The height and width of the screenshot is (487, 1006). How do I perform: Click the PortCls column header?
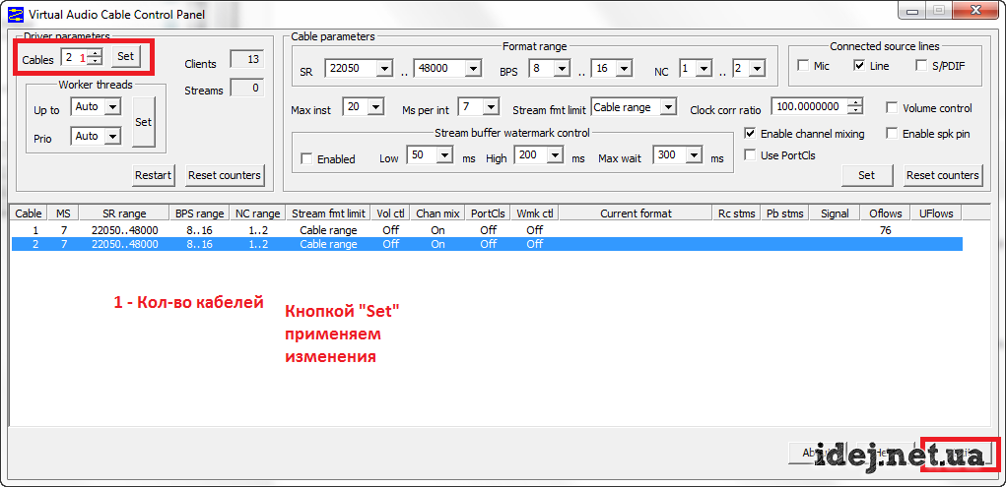488,213
